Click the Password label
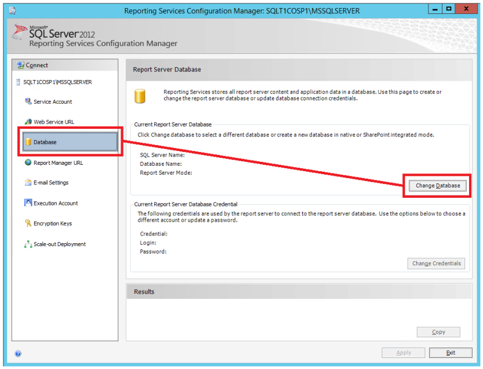This screenshot has width=483, height=369. point(153,252)
